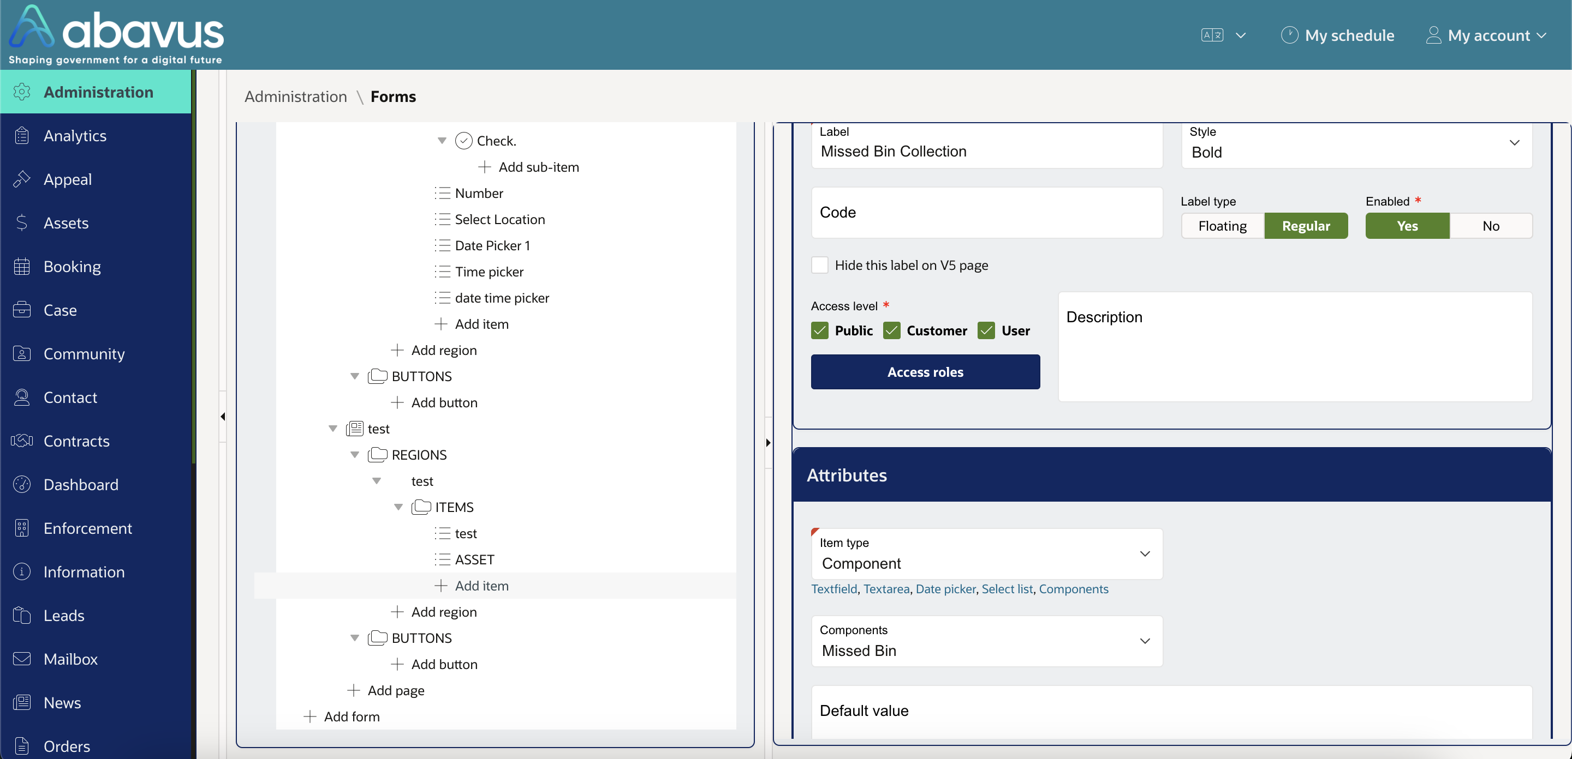Collapse the sidebar using left arrow handle
This screenshot has width=1572, height=759.
click(x=223, y=417)
